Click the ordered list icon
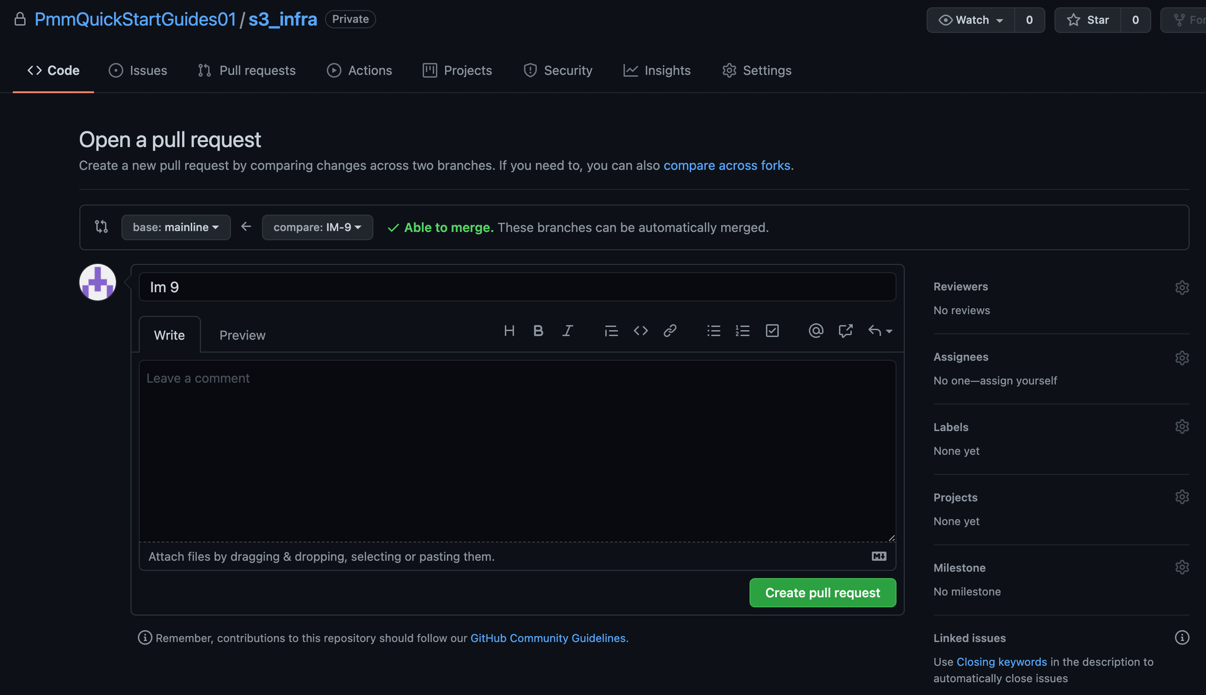 (x=742, y=331)
